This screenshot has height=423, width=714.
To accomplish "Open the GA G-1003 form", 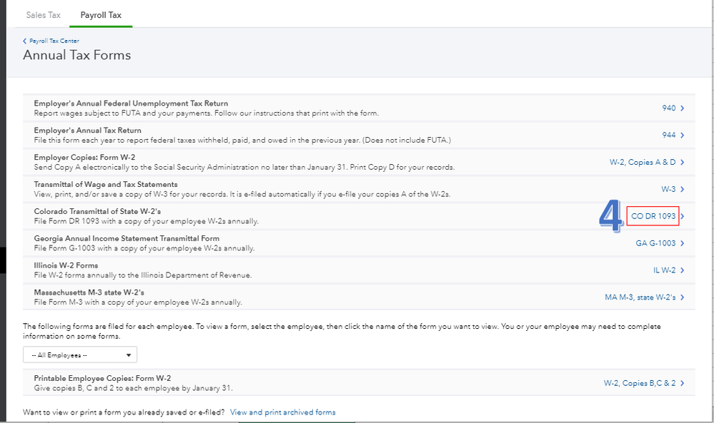I will click(x=655, y=243).
